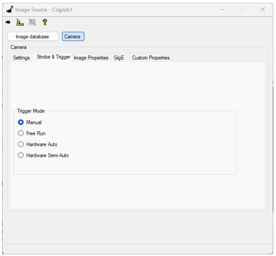Choose Hardware Semi-Auto trigger option
Screen dimensions: 276x256
(43, 155)
